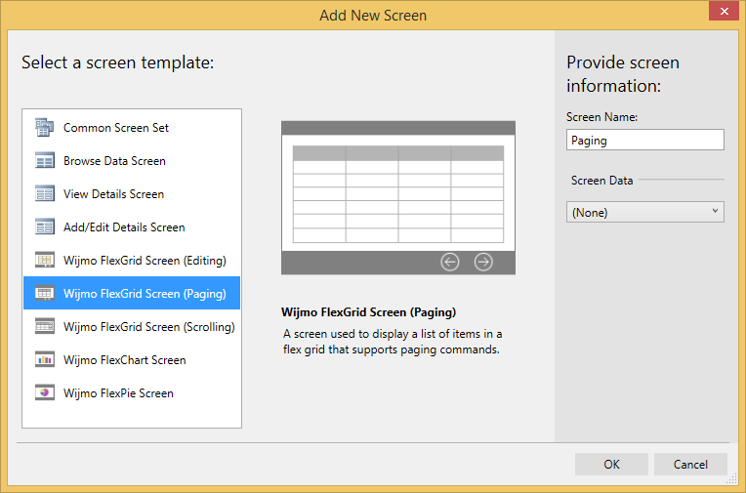Close the Add New Screen dialog
Viewport: 746px width, 493px height.
tap(724, 11)
